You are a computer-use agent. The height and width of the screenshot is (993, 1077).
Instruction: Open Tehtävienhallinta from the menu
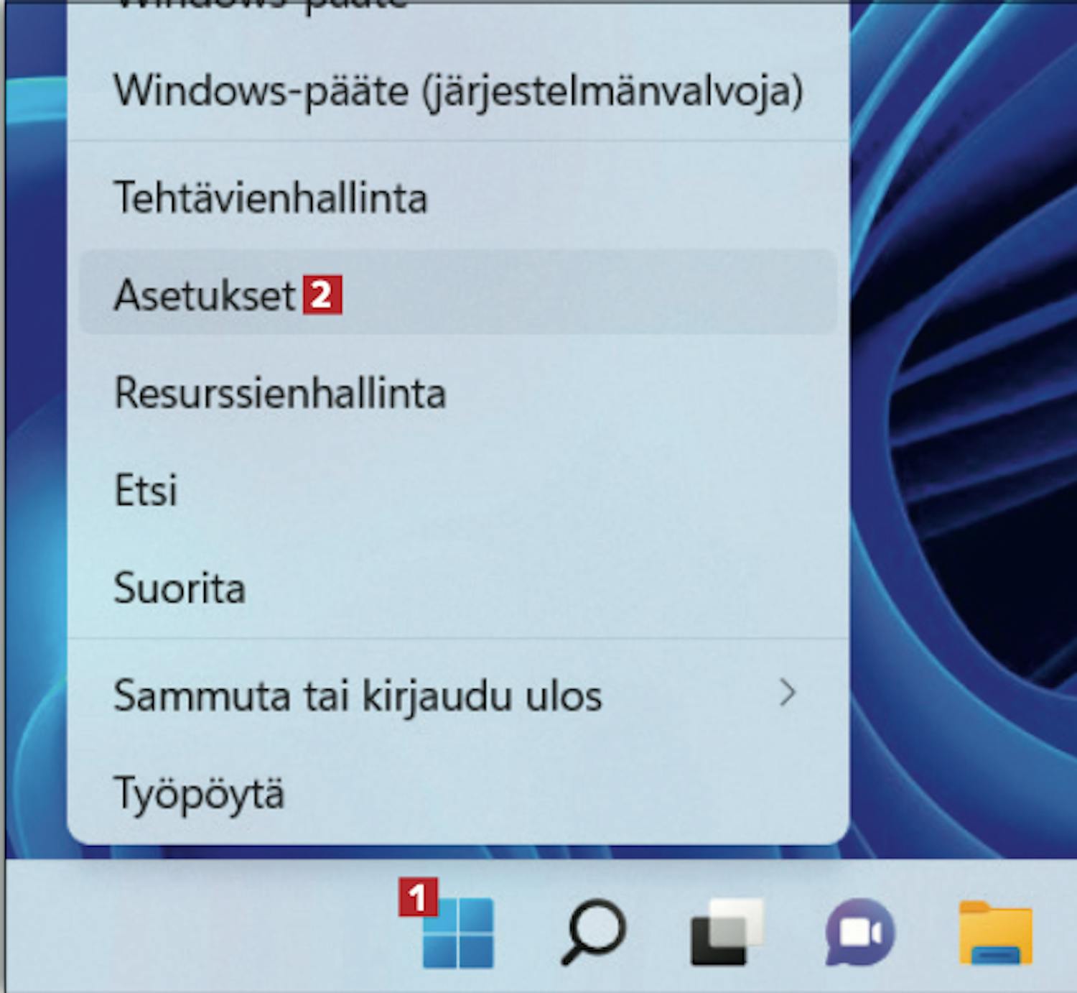[x=458, y=198]
